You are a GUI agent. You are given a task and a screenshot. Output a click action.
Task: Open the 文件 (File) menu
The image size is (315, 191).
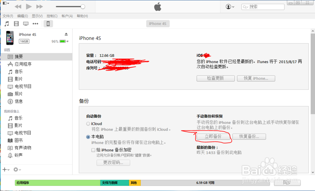pyautogui.click(x=7, y=16)
